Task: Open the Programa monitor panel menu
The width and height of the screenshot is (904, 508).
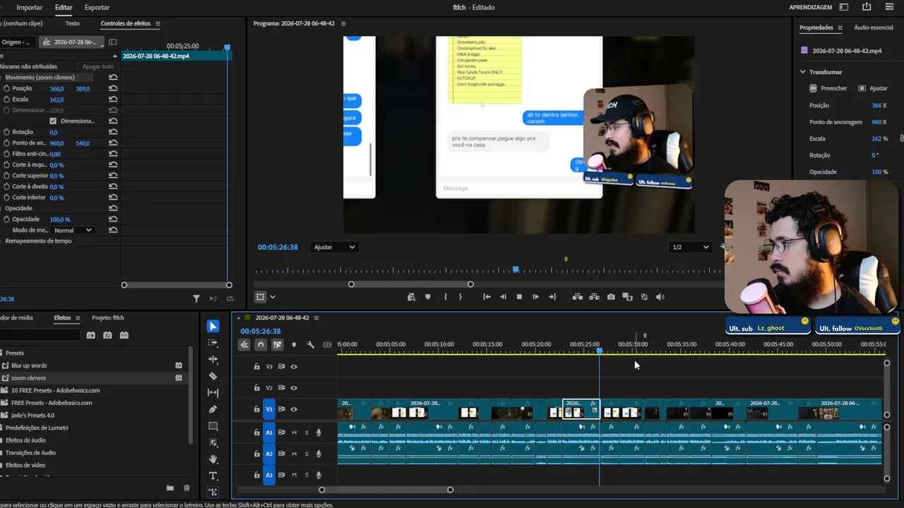Action: pyautogui.click(x=344, y=23)
